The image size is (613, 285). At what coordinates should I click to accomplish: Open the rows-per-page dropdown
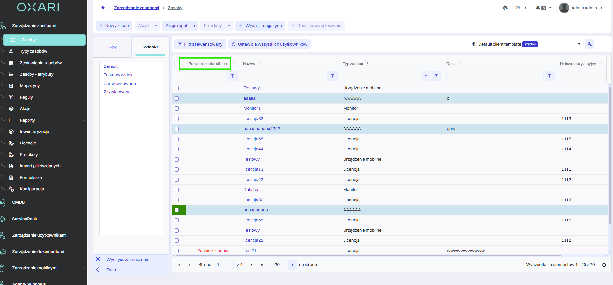point(292,265)
